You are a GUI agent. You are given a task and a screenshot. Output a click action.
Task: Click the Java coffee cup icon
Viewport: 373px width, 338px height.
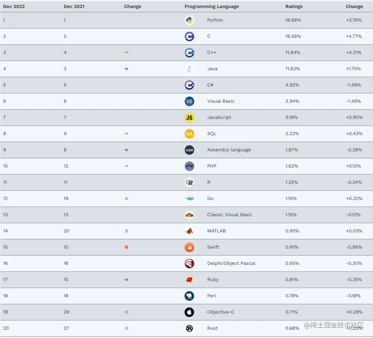pyautogui.click(x=189, y=69)
